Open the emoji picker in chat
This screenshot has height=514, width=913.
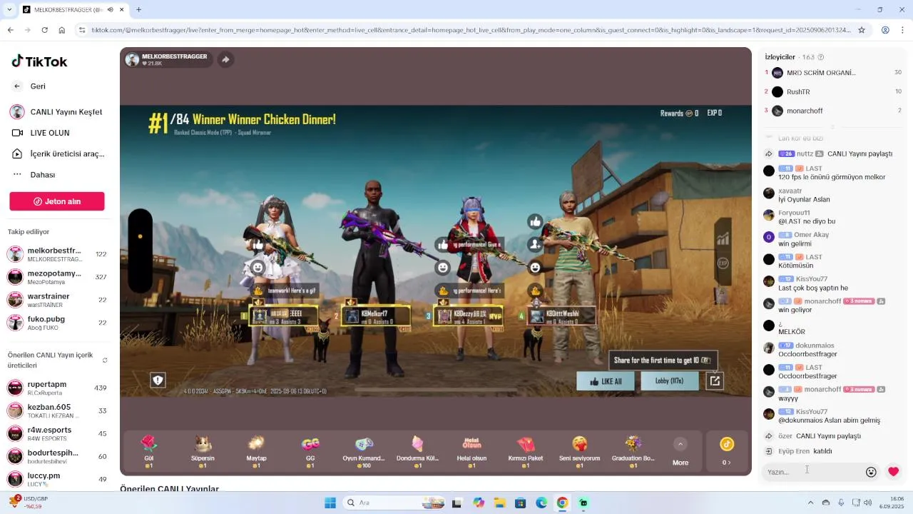pos(871,472)
